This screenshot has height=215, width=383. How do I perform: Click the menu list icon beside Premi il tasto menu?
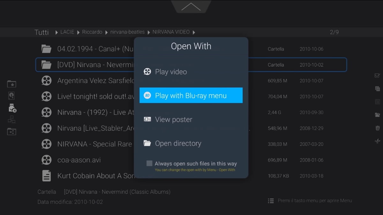click(271, 201)
